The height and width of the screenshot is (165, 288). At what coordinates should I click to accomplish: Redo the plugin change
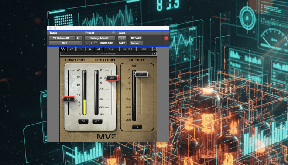pos(80,49)
